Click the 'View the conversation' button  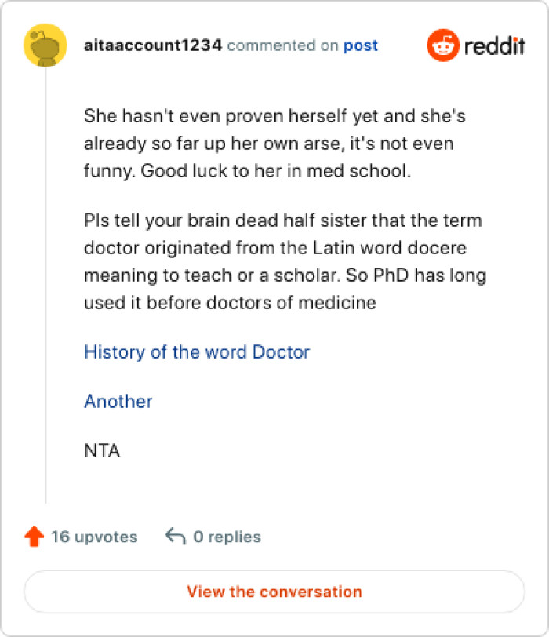pos(274,592)
